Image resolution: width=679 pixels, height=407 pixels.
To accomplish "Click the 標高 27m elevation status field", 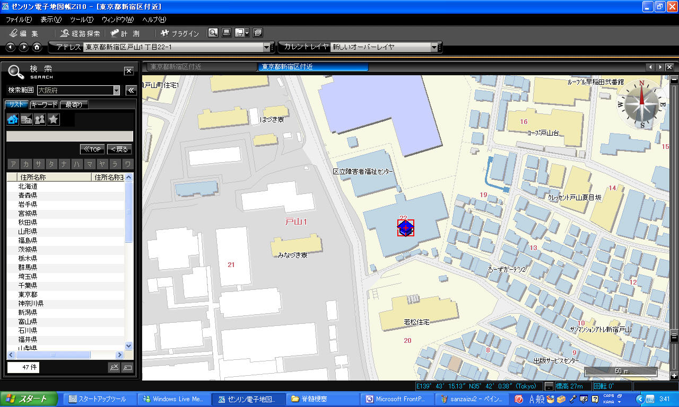I will click(572, 386).
